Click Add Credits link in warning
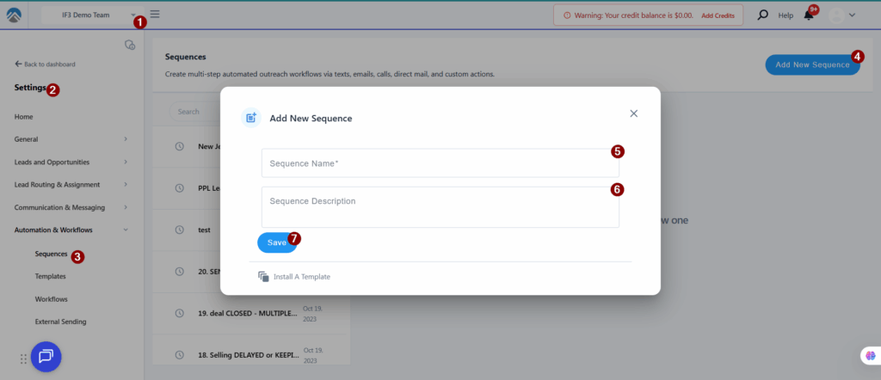The image size is (881, 380). click(x=718, y=15)
